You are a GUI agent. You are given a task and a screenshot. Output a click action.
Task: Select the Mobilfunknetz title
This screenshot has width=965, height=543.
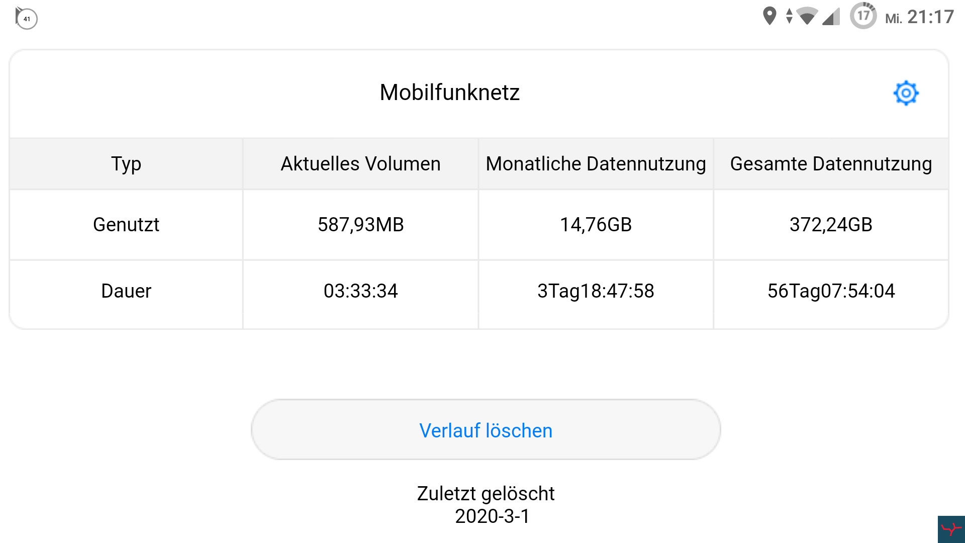(x=449, y=93)
